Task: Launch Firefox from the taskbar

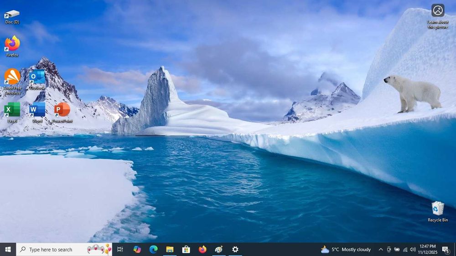Action: click(202, 249)
